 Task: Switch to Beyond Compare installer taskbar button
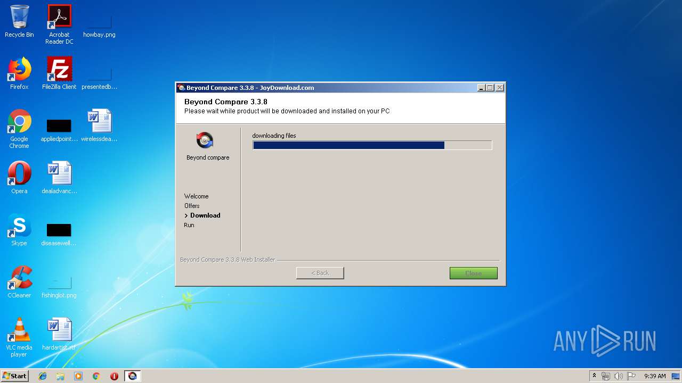click(133, 376)
